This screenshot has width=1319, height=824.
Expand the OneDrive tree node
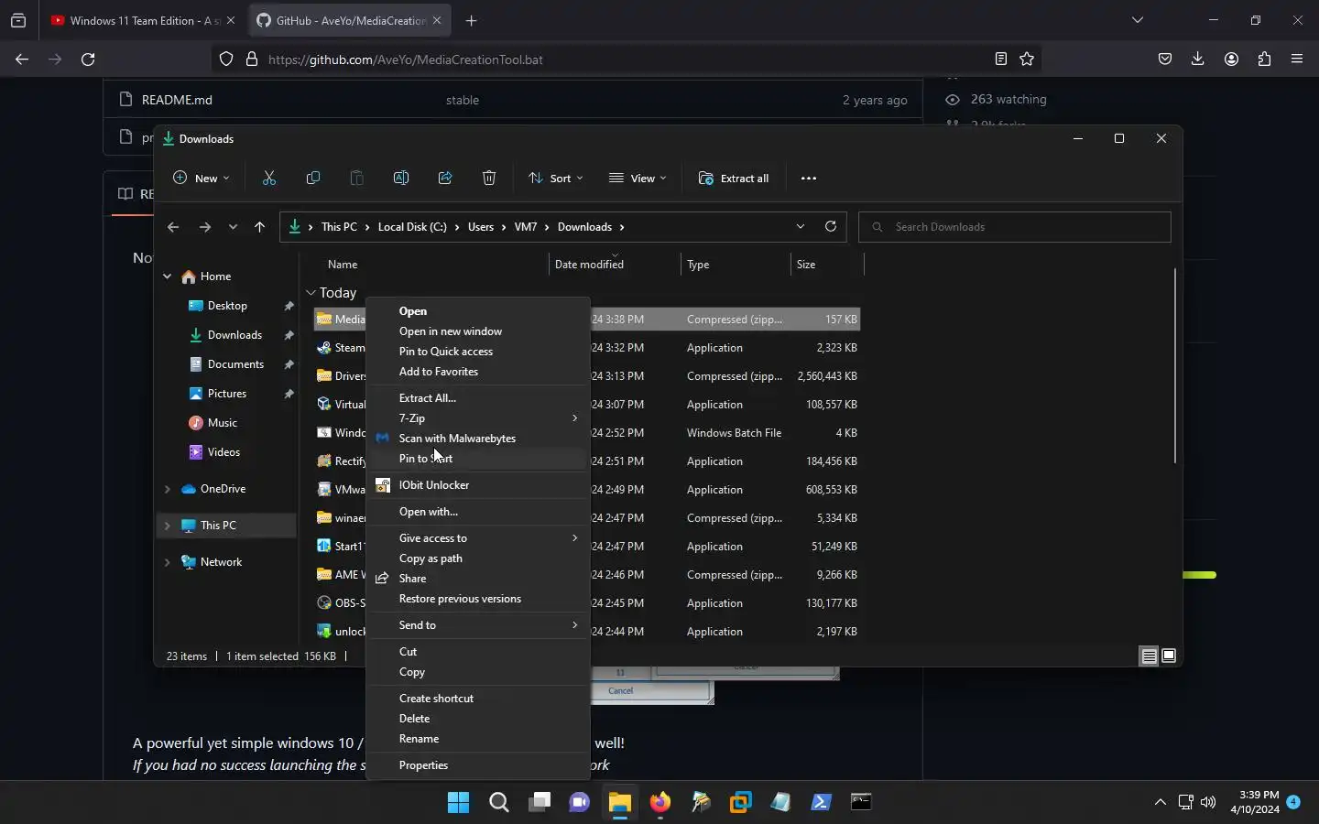(x=167, y=489)
